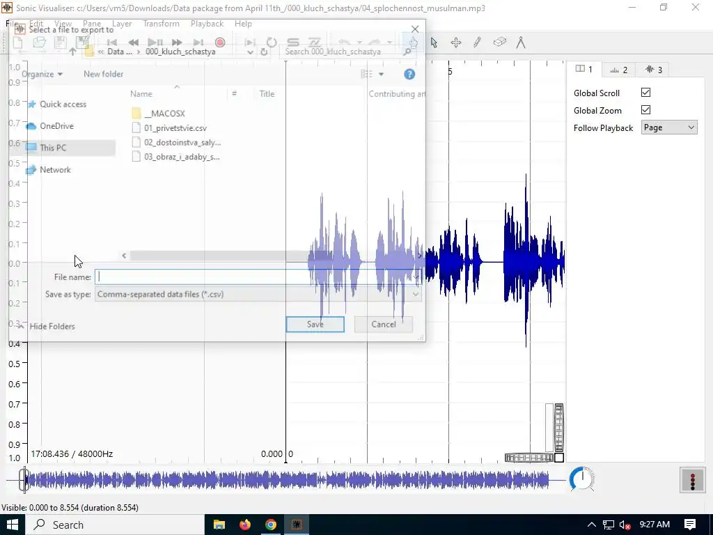The width and height of the screenshot is (713, 535).
Task: Toggle Global Zoom checkbox
Action: [x=645, y=109]
